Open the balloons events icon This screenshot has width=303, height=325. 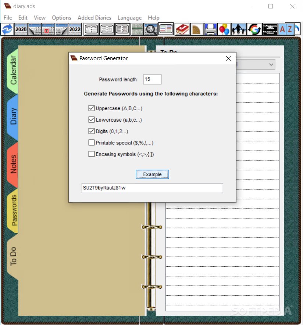[224, 29]
